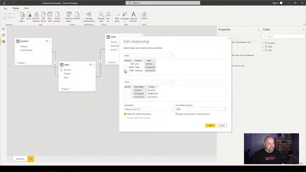This screenshot has width=306, height=172.
Task: Click the Excel data source icon
Action: 29,16
